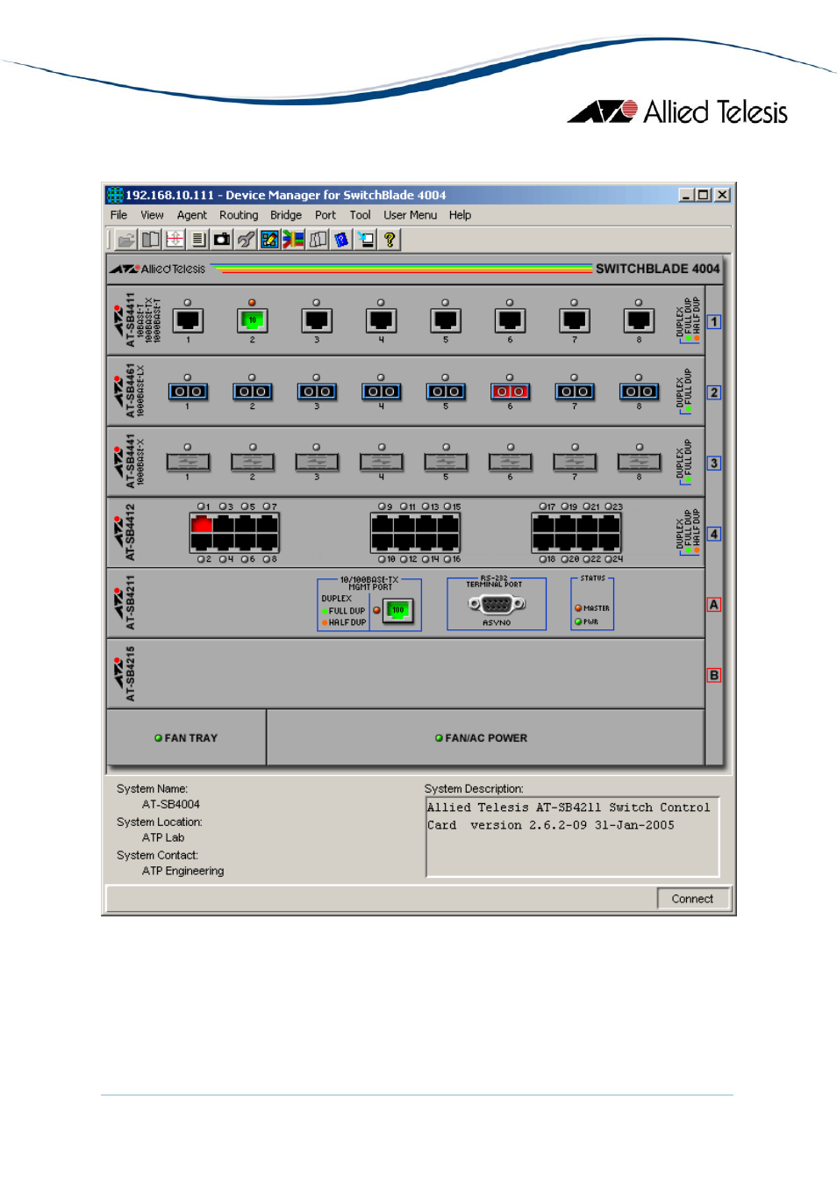The image size is (837, 1185).
Task: Click the wrench configuration toolbar icon
Action: pos(246,239)
